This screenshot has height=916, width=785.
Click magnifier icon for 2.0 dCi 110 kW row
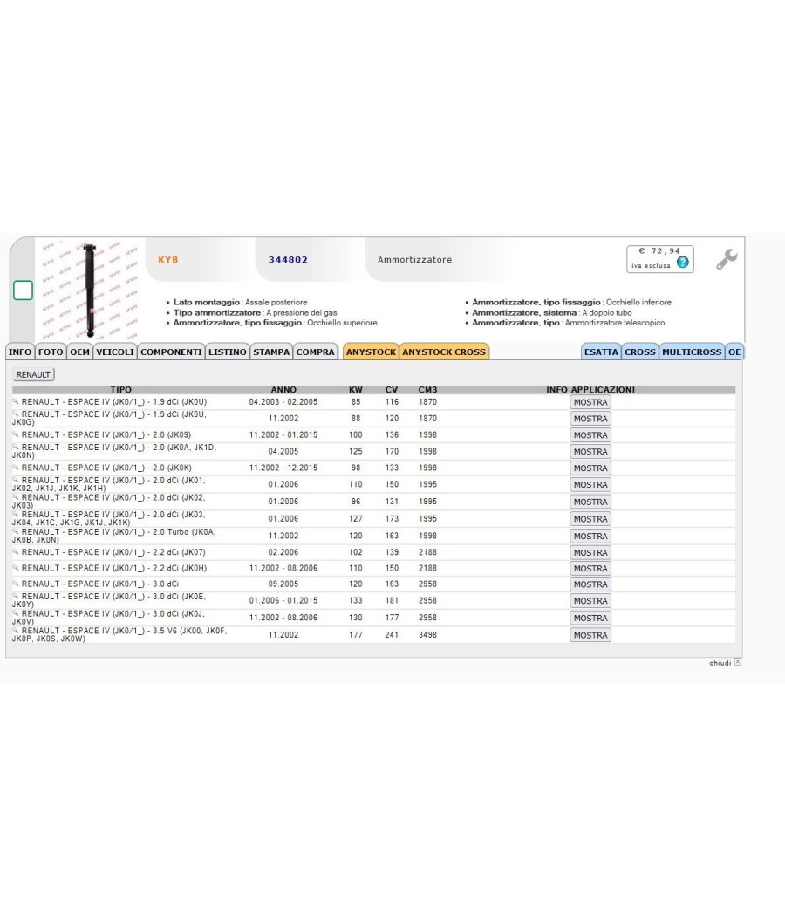click(16, 480)
